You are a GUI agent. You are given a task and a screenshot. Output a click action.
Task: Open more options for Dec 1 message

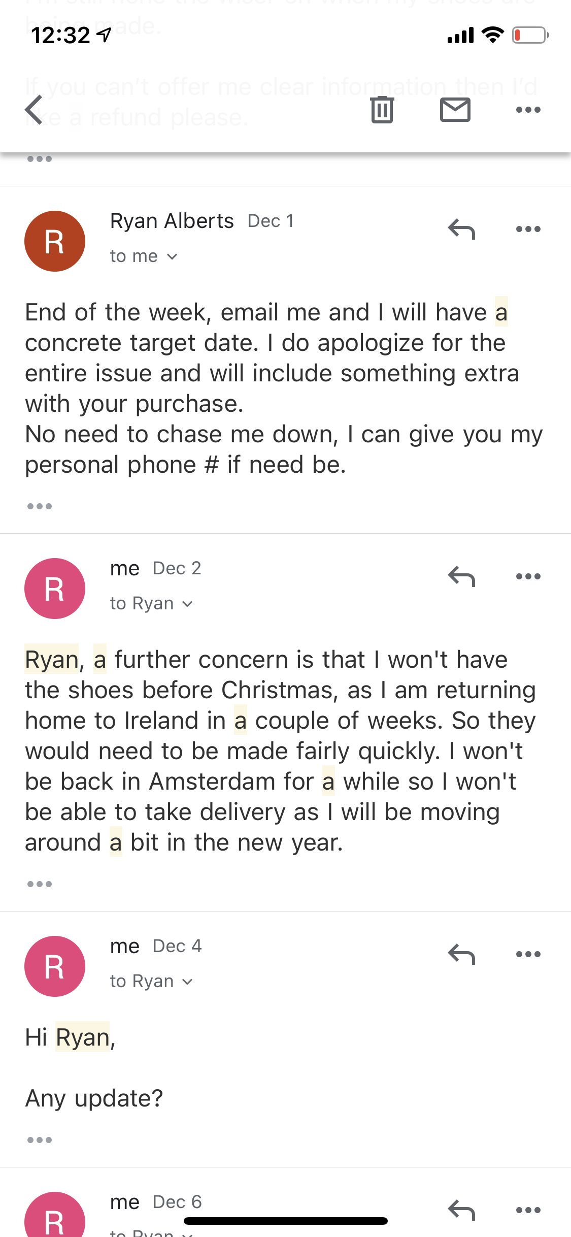pos(528,229)
